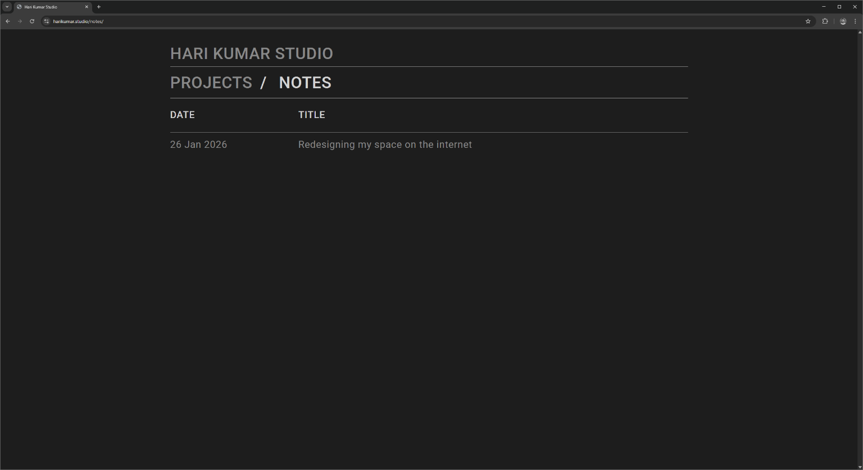The image size is (863, 470).
Task: View site information for harikumar.studio
Action: [x=47, y=21]
